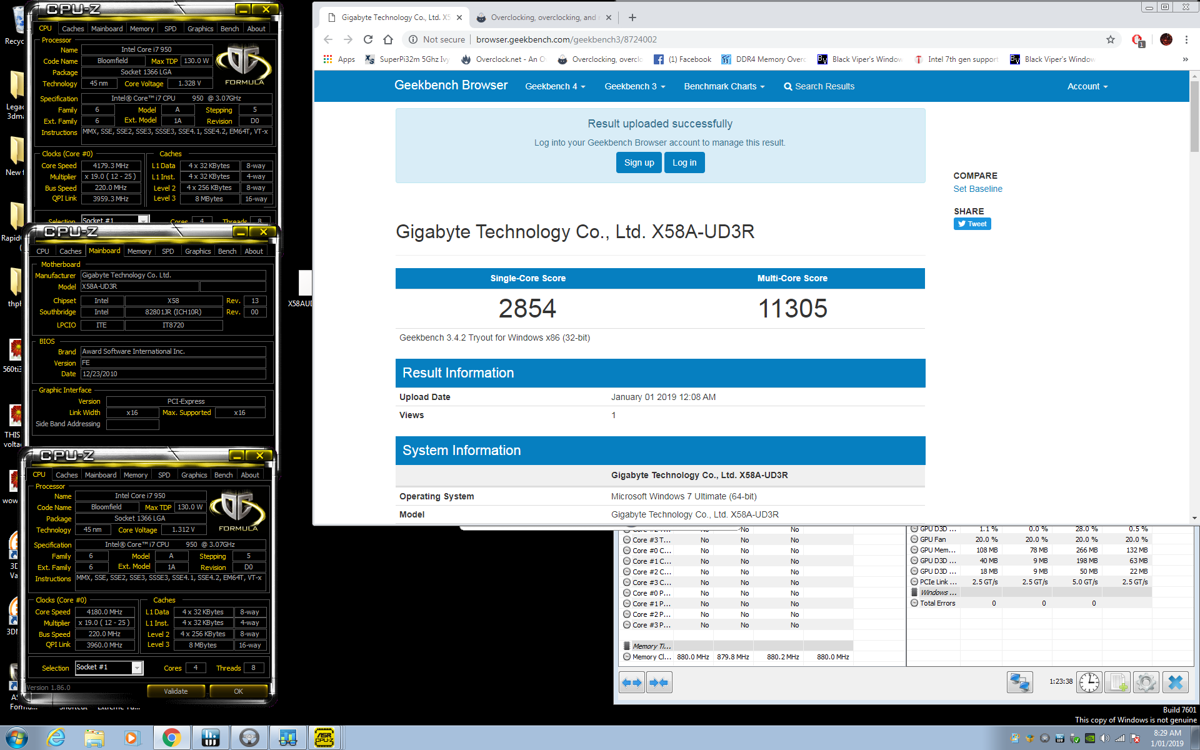Open Windows Explorer from taskbar
This screenshot has height=750, width=1200.
click(94, 738)
